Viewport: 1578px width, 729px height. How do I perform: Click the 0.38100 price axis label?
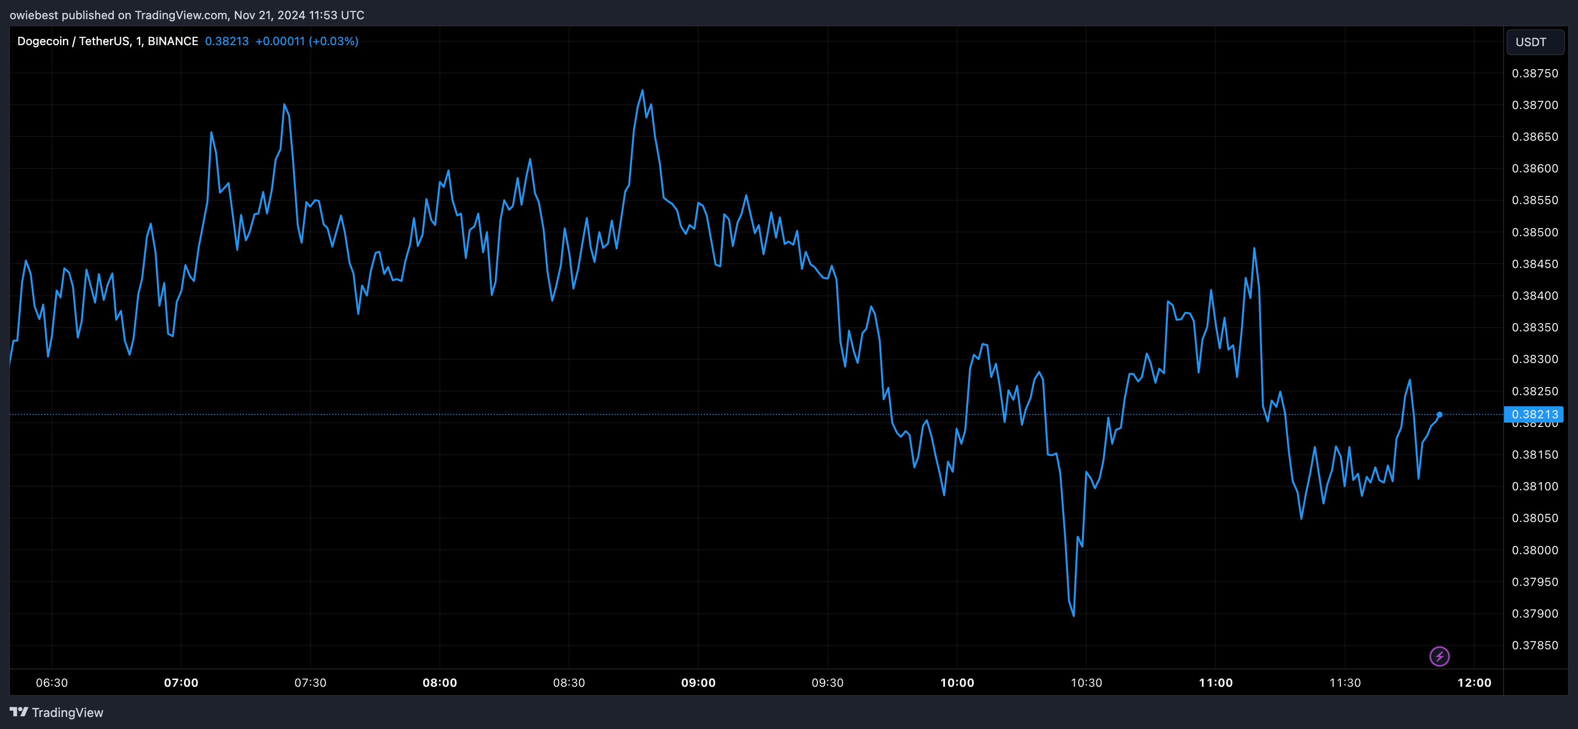[1534, 486]
